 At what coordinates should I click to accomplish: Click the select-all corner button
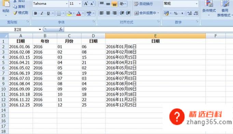point(4,36)
